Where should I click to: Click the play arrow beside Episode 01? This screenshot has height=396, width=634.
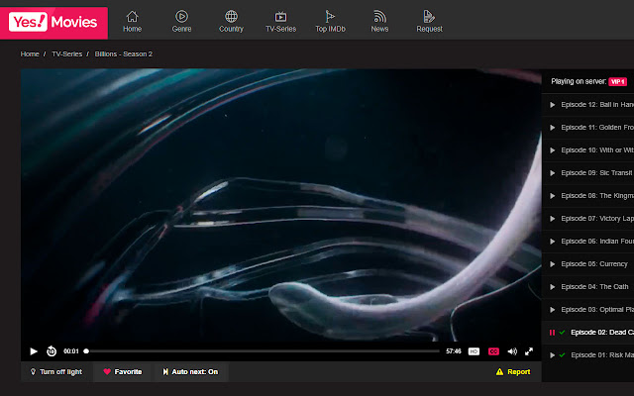point(553,355)
